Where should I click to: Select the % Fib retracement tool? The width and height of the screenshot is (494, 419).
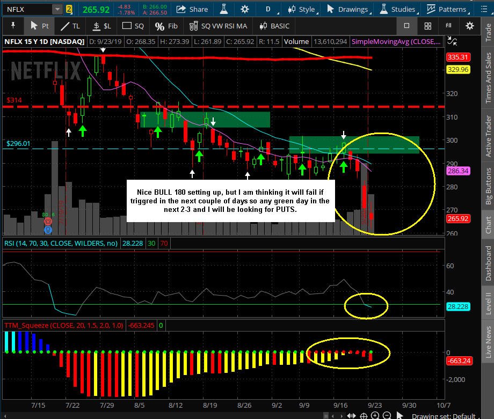166,26
